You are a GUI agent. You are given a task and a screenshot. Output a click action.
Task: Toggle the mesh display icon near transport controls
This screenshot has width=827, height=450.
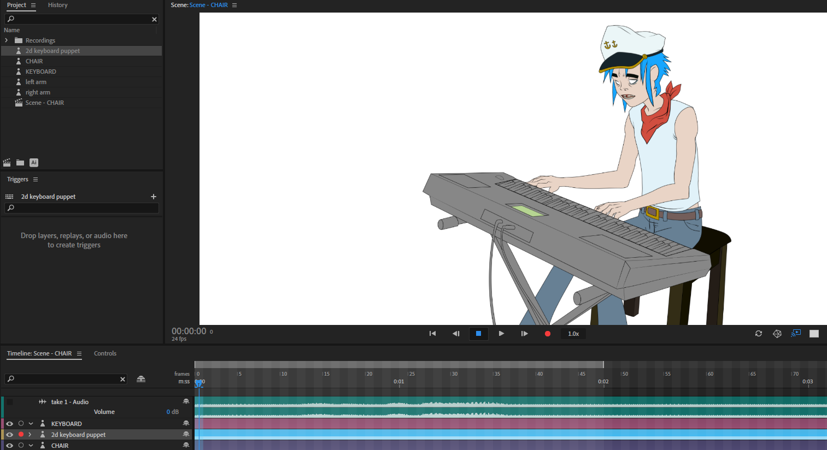[x=777, y=334]
